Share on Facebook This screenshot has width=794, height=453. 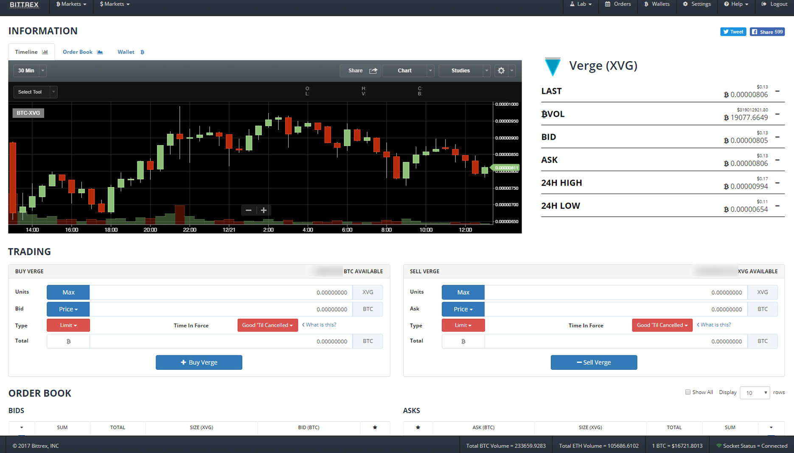point(767,32)
